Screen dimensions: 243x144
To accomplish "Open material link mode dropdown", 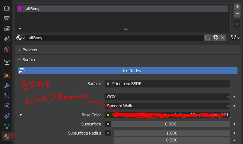I will (235, 38).
